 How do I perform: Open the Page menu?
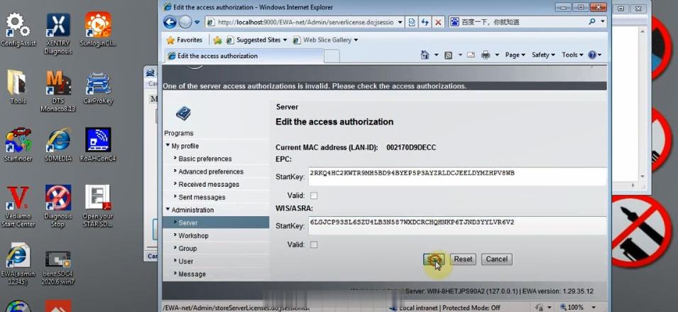(x=515, y=55)
